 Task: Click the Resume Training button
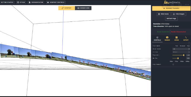171,8
